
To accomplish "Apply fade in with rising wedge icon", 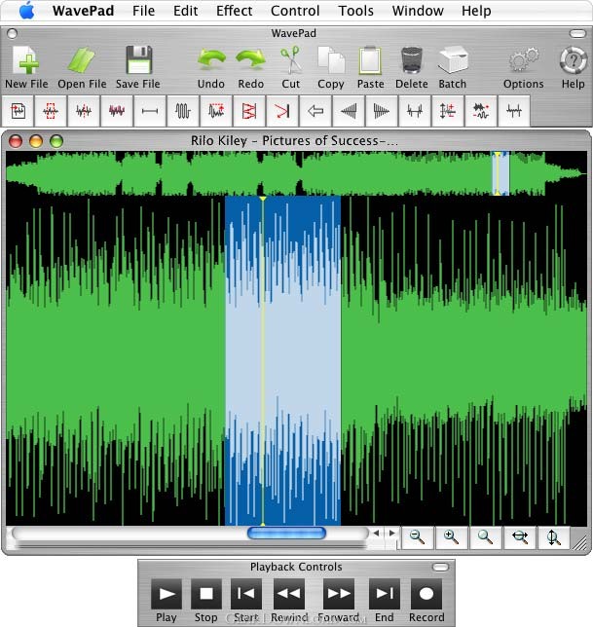I will (349, 111).
